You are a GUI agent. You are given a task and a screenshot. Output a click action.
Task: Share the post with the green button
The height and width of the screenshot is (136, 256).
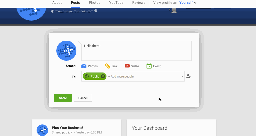pos(63,98)
